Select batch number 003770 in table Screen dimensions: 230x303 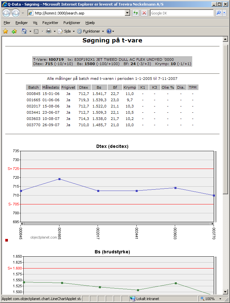(34, 125)
